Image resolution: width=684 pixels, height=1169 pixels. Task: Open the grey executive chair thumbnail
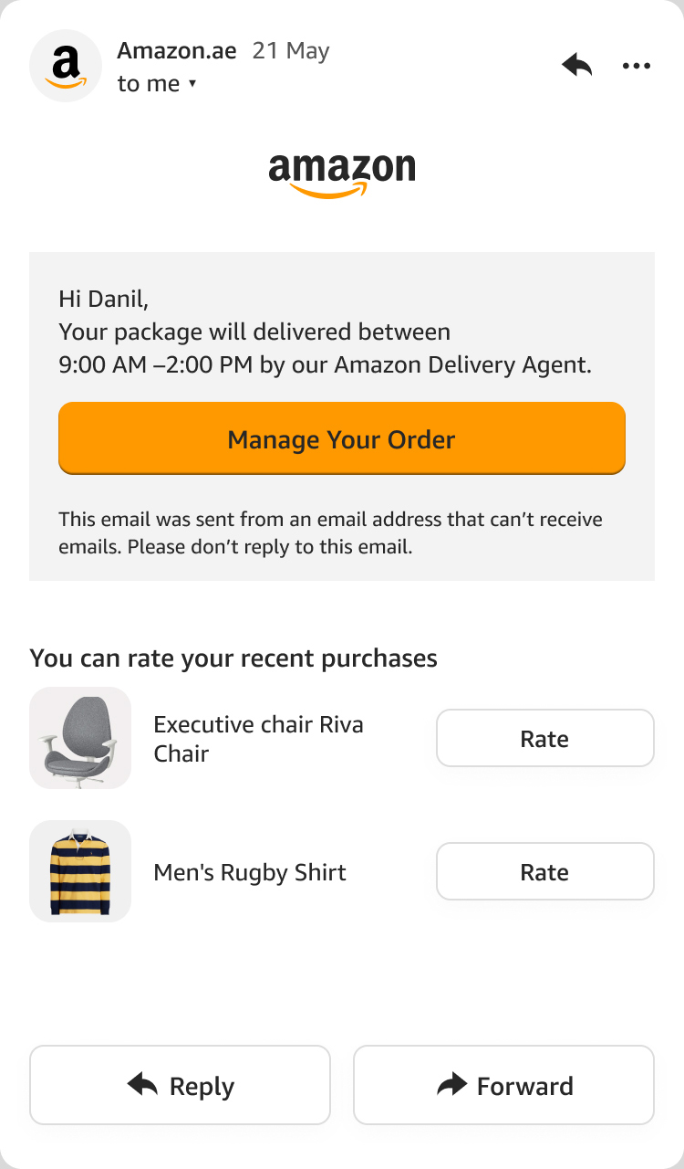(80, 738)
